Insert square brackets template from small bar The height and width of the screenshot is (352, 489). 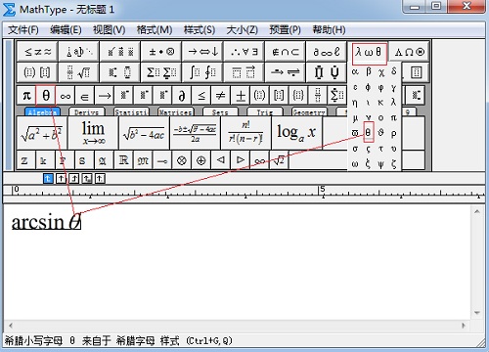click(279, 96)
